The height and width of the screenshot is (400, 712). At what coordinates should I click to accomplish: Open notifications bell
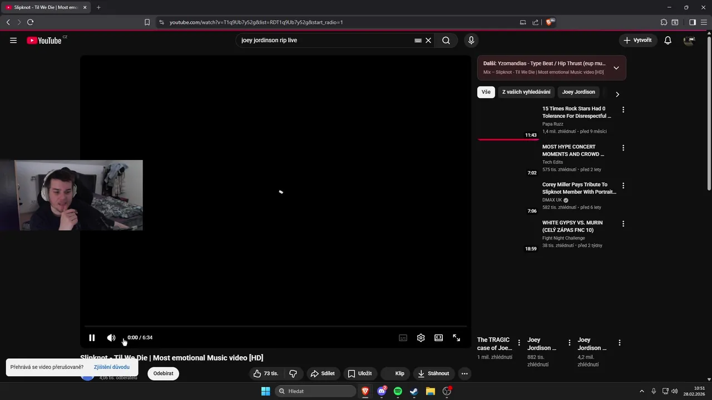point(668,40)
